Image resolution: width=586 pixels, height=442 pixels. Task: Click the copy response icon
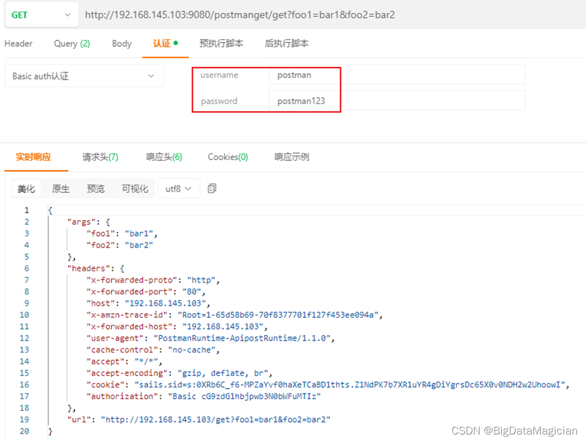211,188
